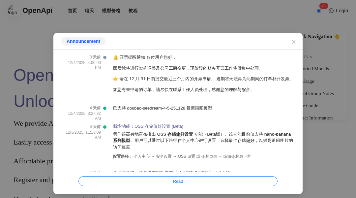Screen dimensions: 356x198
Task: Open the 模型价格 menu item
Action: (x=111, y=11)
